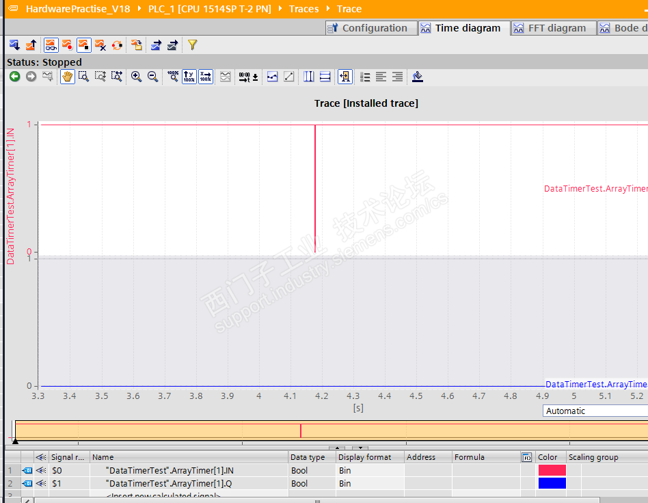Click Traces in the breadcrumb path
This screenshot has height=503, width=648.
[x=303, y=9]
